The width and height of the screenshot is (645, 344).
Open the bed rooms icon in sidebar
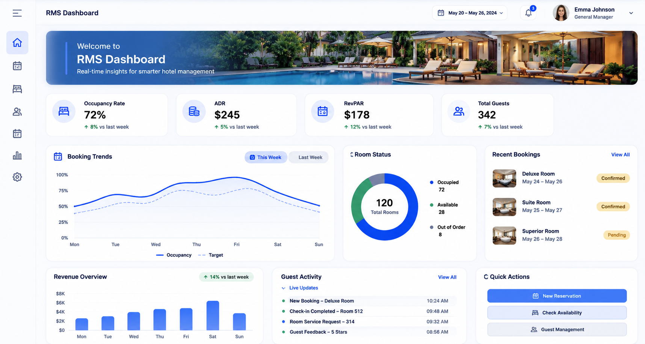(x=17, y=89)
